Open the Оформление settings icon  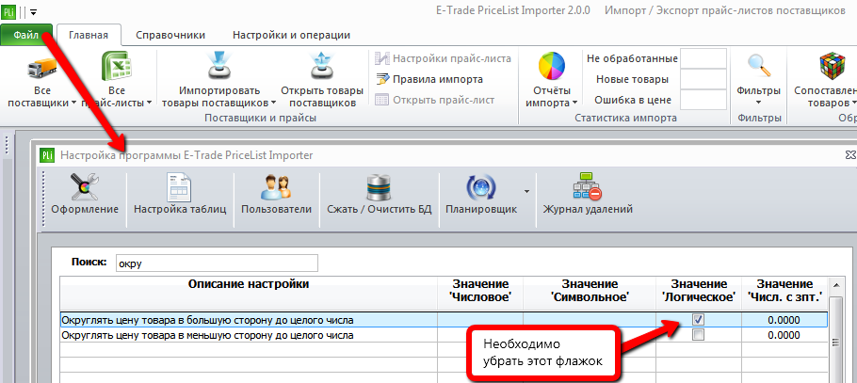(x=85, y=187)
